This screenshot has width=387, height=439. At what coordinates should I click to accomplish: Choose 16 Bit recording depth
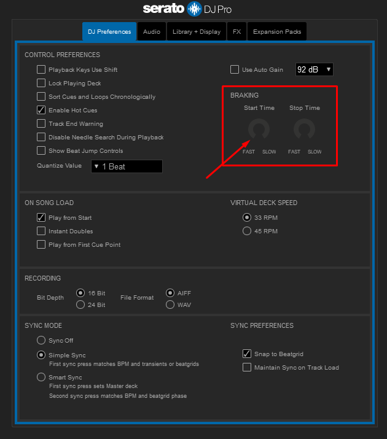(80, 293)
